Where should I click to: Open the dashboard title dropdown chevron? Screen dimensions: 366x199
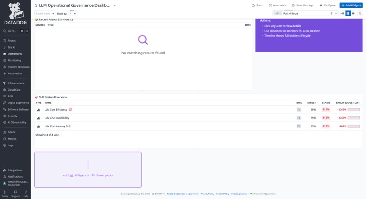coord(115,5)
